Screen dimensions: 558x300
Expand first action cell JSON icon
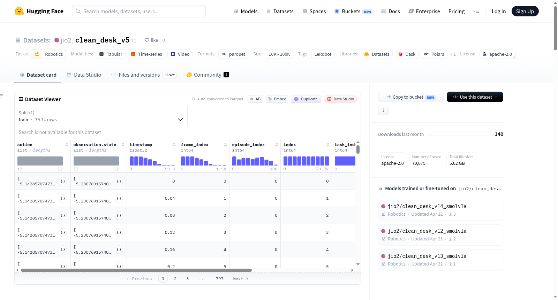pyautogui.click(x=63, y=181)
